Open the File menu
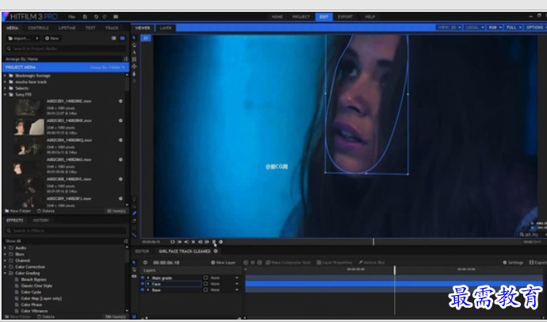Image resolution: width=547 pixels, height=322 pixels. [71, 17]
